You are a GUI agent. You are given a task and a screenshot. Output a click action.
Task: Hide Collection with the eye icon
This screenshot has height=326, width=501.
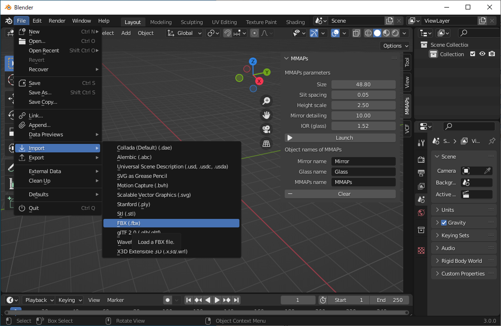pyautogui.click(x=482, y=54)
